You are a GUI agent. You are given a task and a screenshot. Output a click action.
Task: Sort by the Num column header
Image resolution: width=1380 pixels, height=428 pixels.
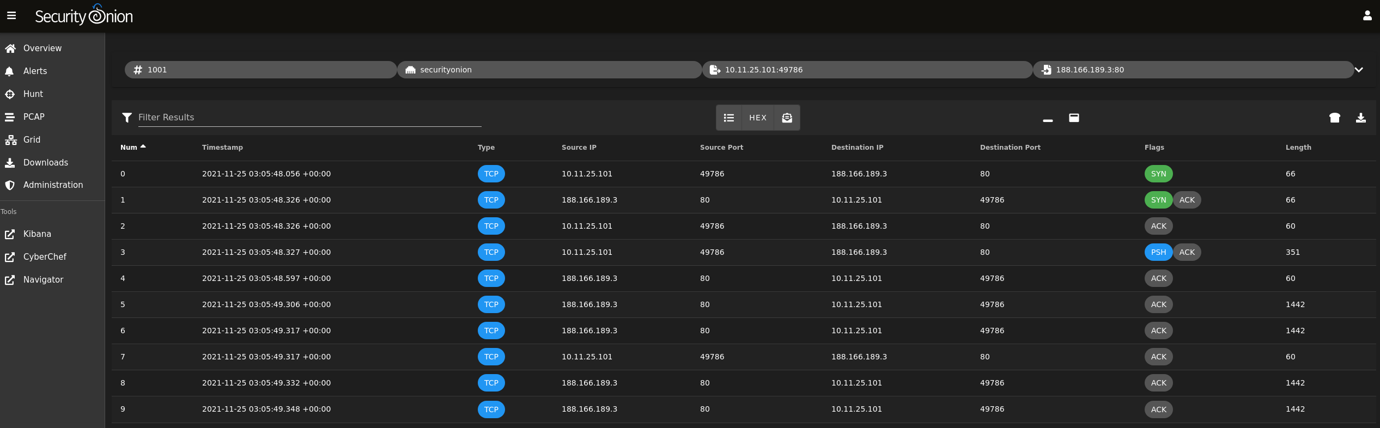[x=129, y=148]
